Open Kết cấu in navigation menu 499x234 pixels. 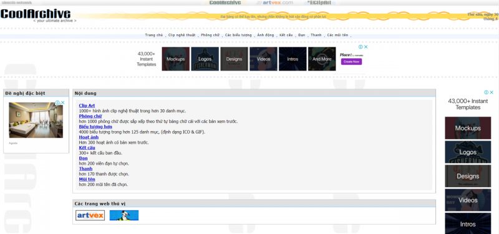tap(286, 35)
